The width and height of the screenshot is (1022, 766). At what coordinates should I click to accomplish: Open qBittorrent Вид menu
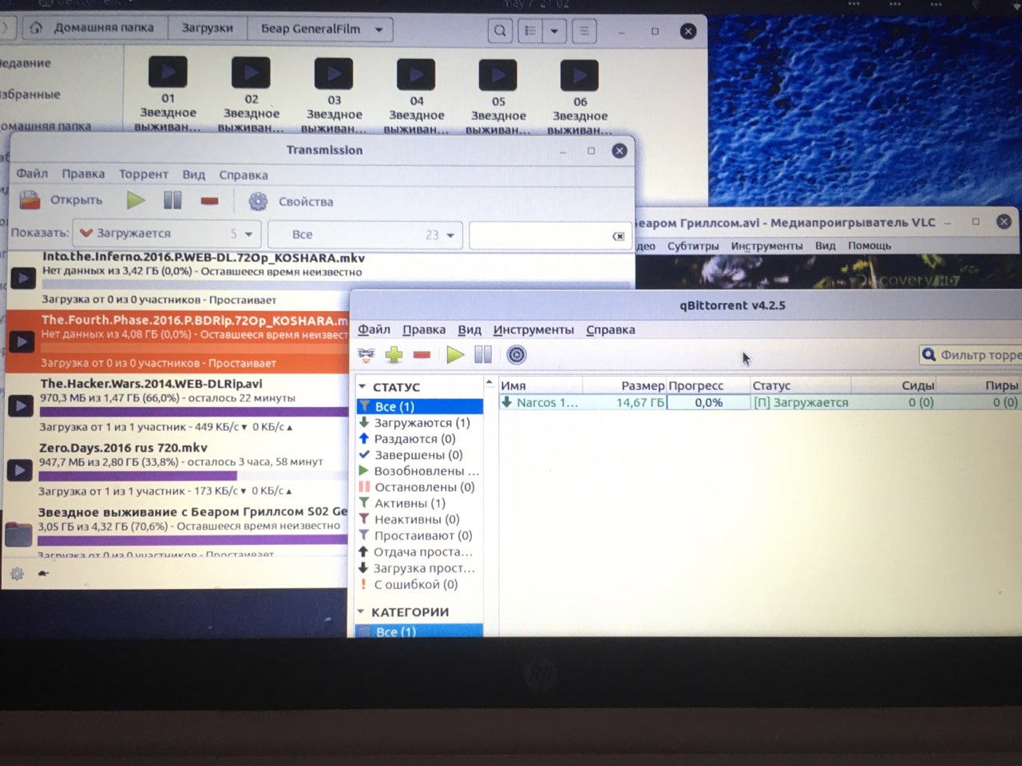point(469,330)
